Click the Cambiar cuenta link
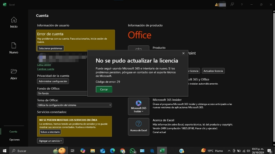The image size is (275, 154). click(46, 69)
